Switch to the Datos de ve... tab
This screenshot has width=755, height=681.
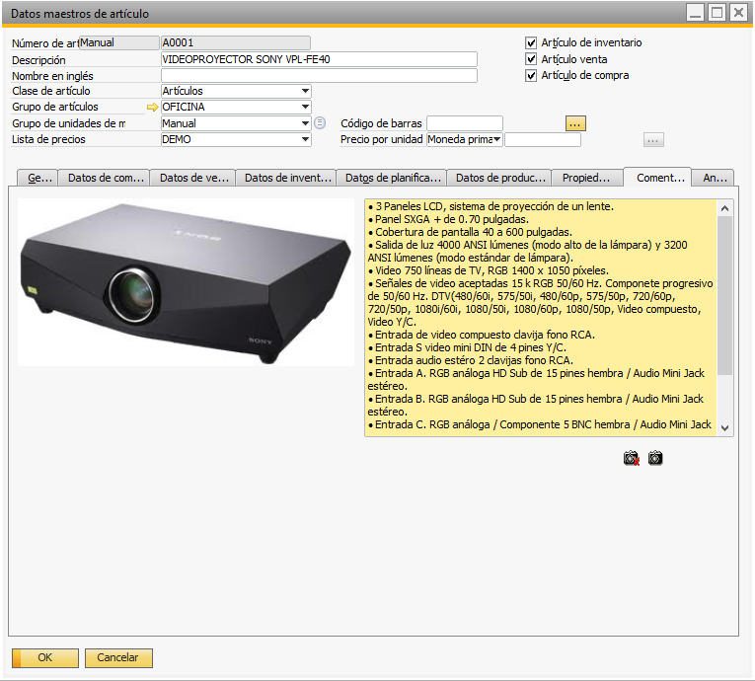tap(192, 178)
